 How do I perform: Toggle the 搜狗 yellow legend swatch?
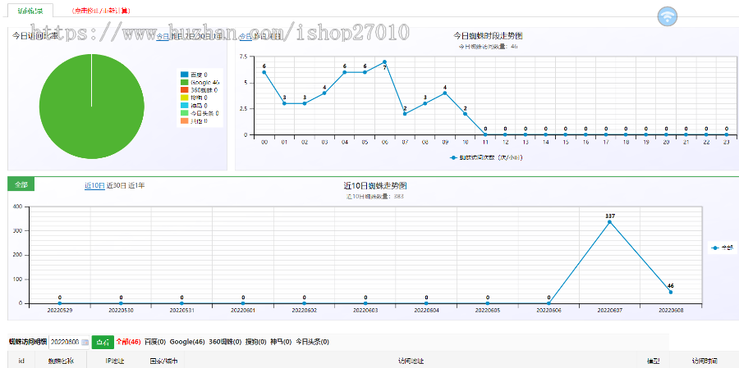point(184,98)
